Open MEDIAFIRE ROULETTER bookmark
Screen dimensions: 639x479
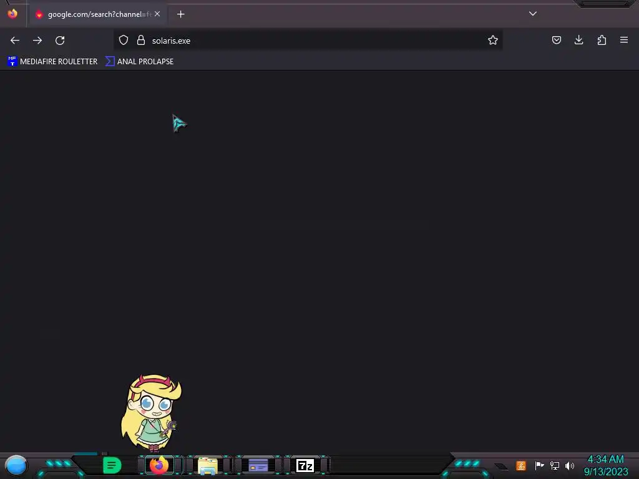[x=52, y=62]
